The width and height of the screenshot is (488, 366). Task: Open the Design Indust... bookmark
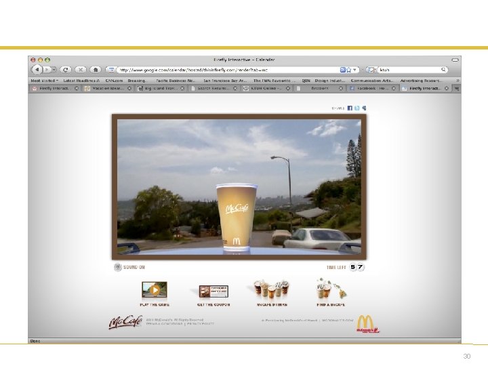(x=330, y=80)
